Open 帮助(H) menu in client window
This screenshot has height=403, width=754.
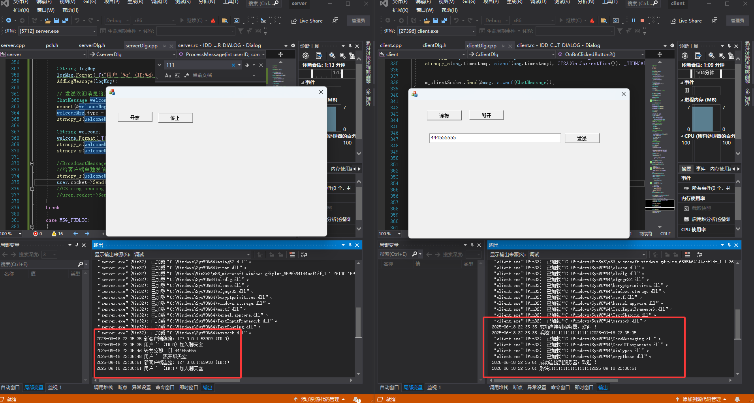[449, 10]
